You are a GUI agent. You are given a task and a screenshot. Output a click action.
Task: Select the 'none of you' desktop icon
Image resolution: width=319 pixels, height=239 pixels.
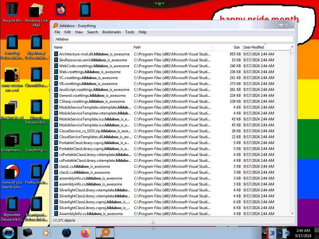pyautogui.click(x=12, y=176)
